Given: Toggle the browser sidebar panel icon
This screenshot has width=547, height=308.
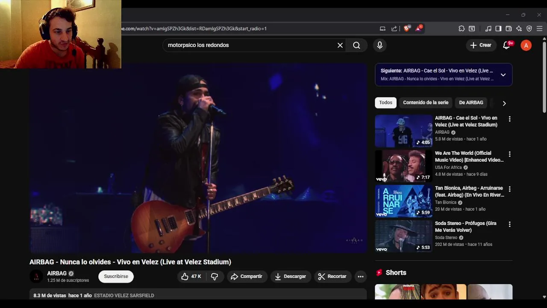Looking at the screenshot, I should click(x=498, y=29).
